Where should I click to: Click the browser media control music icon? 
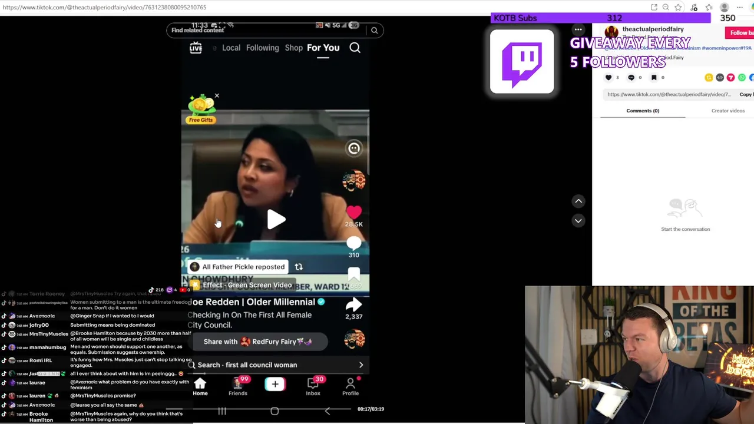pyautogui.click(x=694, y=7)
